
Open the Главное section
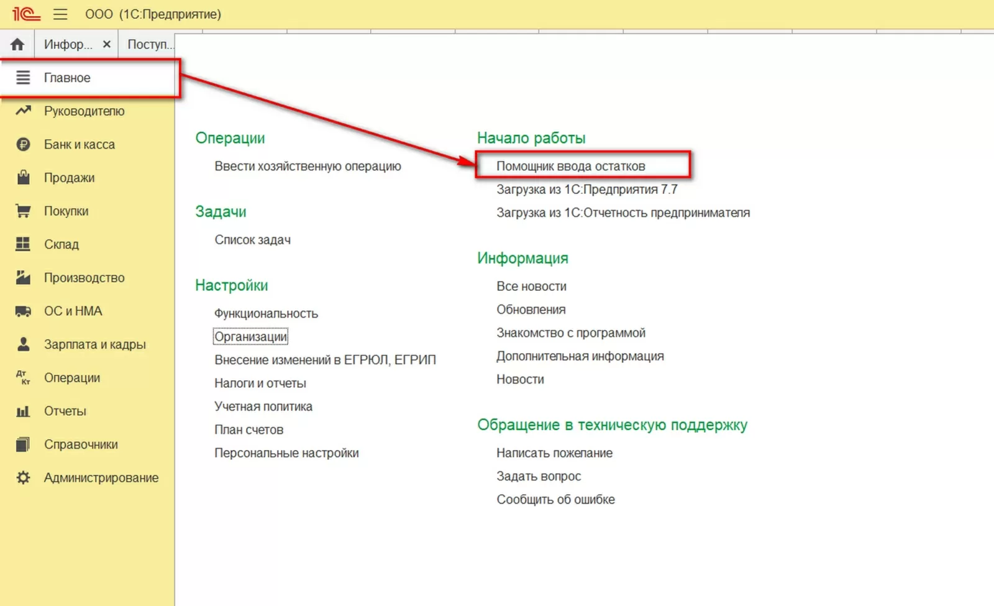point(67,78)
